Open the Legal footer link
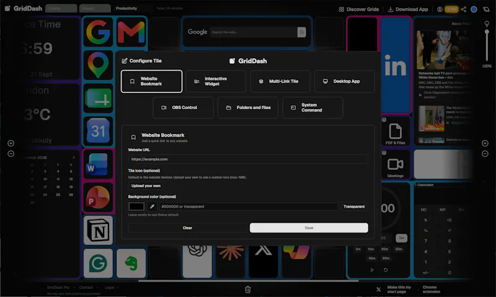Image resolution: width=496 pixels, height=297 pixels. click(x=109, y=288)
